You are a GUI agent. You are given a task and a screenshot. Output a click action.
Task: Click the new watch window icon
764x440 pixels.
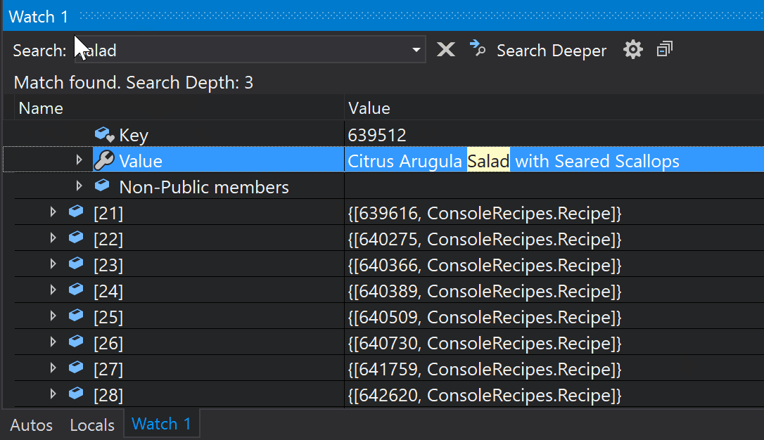coord(663,49)
